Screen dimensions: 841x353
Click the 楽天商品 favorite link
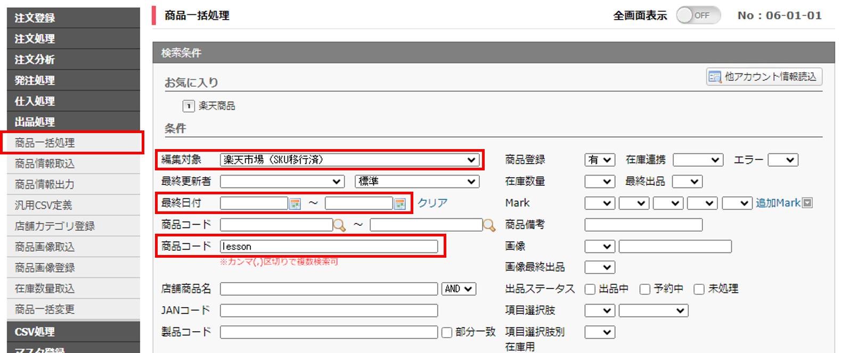pyautogui.click(x=217, y=106)
